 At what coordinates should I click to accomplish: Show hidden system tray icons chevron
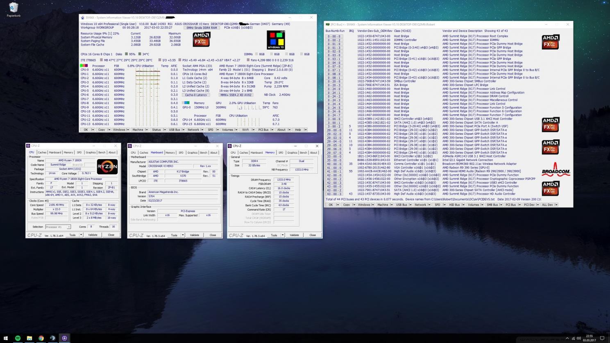click(x=567, y=338)
